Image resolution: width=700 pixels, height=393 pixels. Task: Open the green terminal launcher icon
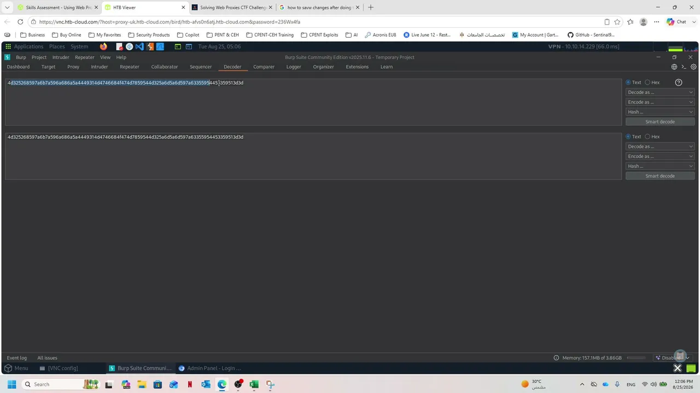click(178, 46)
